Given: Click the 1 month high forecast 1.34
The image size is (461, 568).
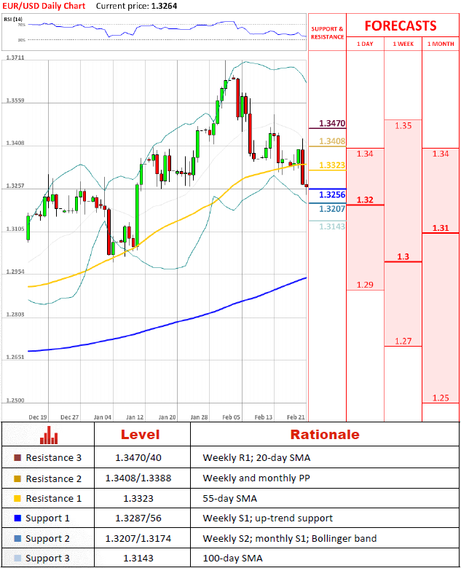Looking at the screenshot, I should pyautogui.click(x=441, y=154).
